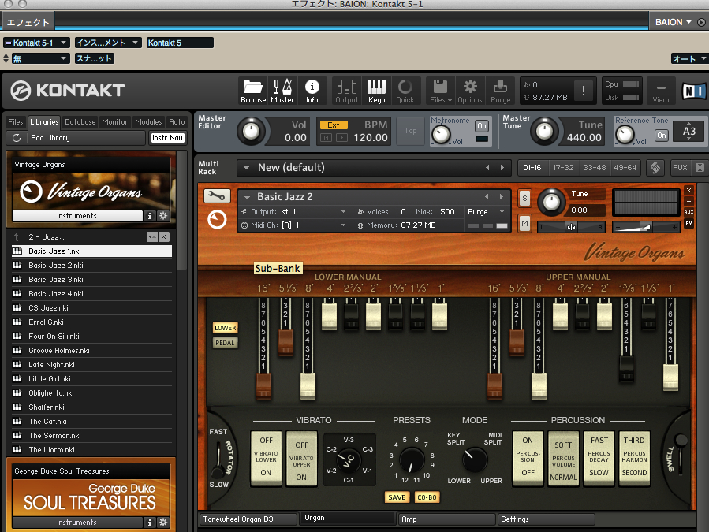
Task: Switch to the Monitor tab
Action: [x=115, y=122]
